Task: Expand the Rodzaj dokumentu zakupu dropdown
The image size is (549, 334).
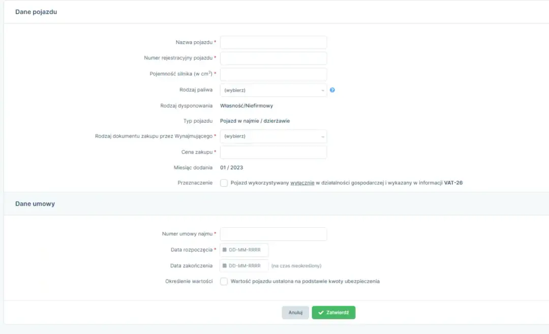Action: (x=273, y=136)
